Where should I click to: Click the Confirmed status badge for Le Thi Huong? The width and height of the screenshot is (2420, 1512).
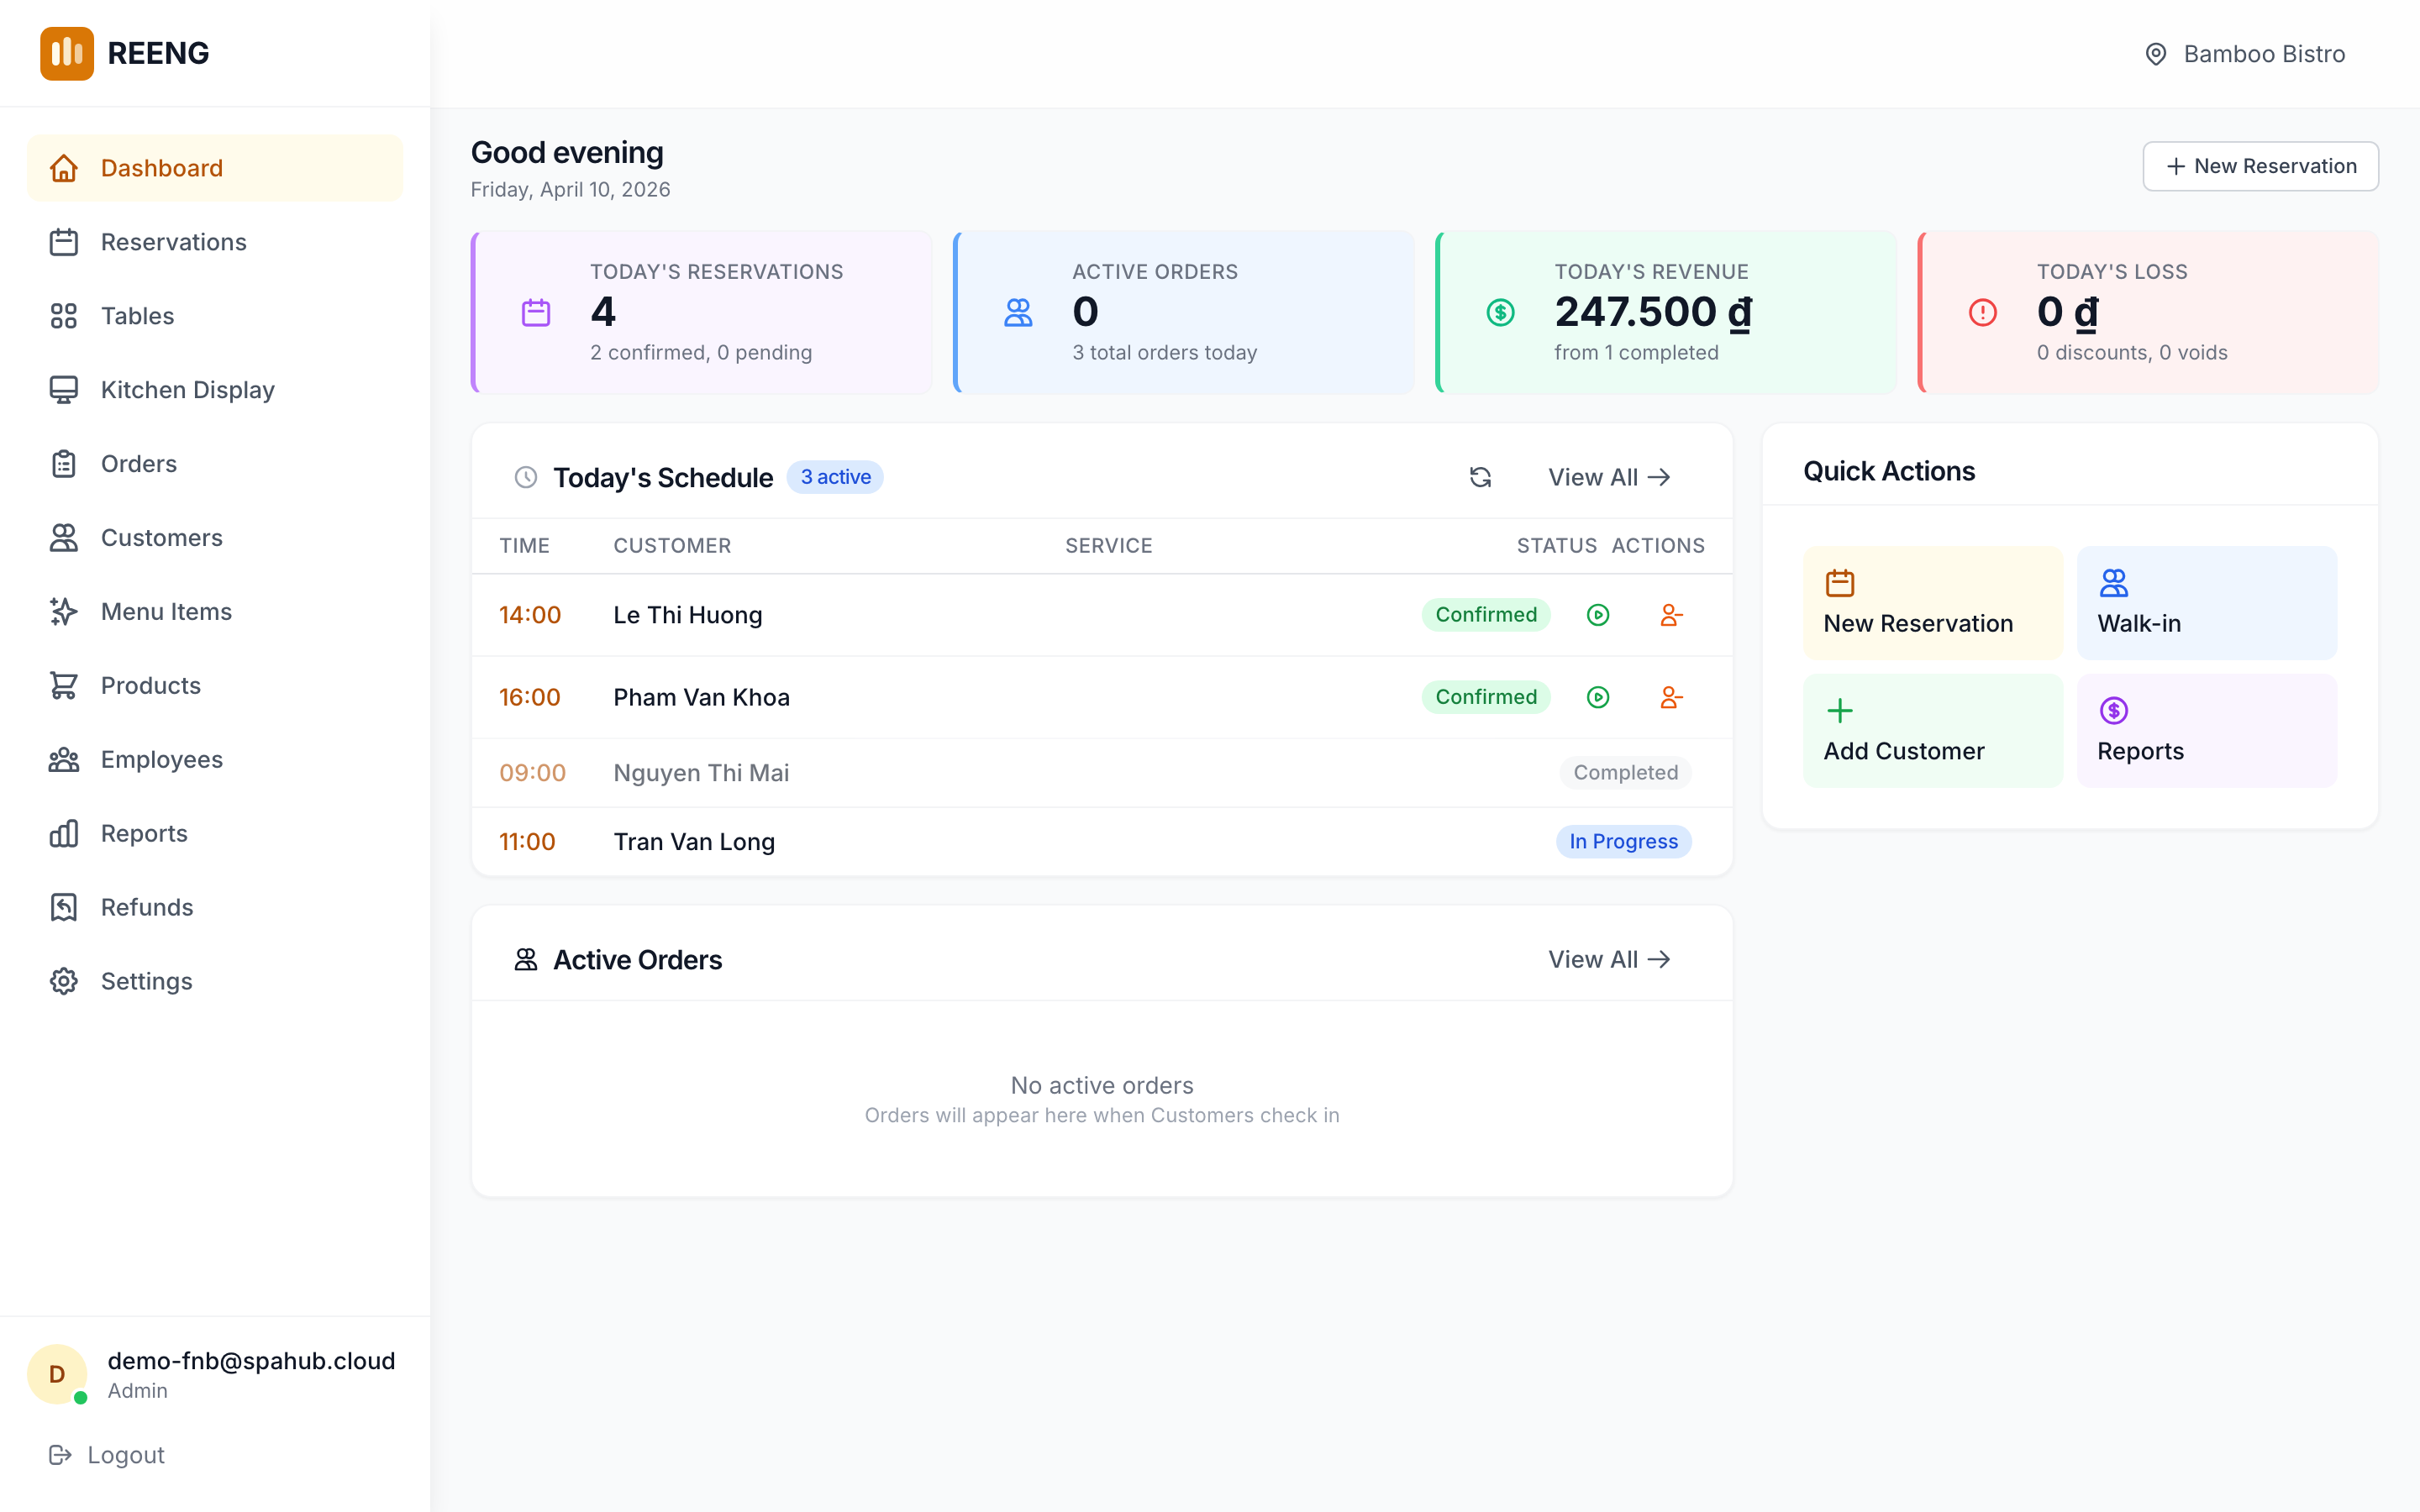coord(1486,615)
